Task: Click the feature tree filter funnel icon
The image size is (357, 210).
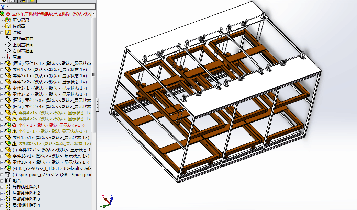Action: (3, 7)
